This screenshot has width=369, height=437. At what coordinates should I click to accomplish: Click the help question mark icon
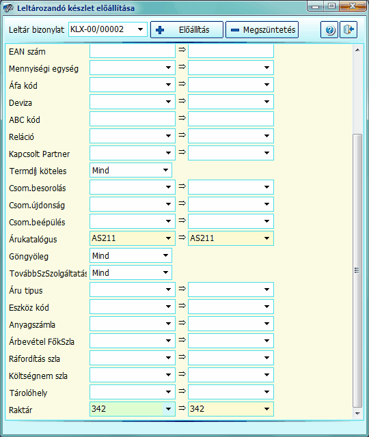click(329, 30)
